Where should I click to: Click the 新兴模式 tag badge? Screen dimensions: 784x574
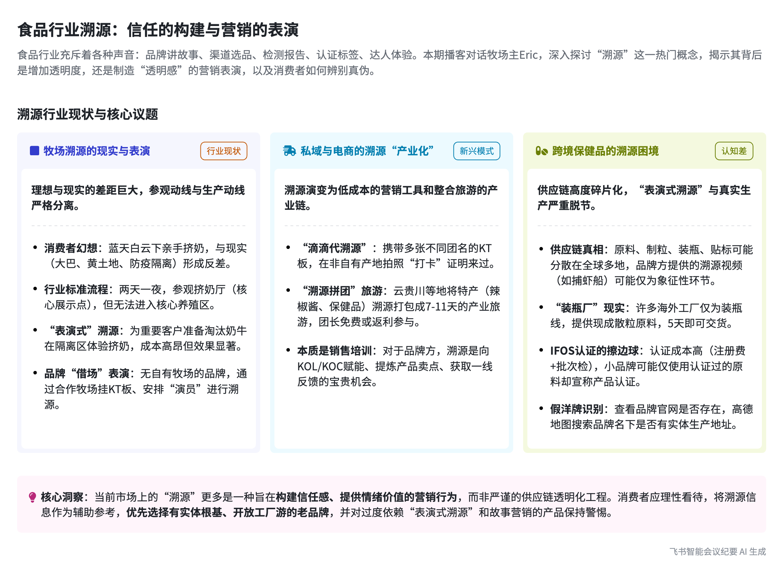476,151
